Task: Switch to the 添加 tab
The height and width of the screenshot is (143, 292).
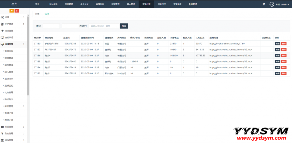Action: pyautogui.click(x=47, y=14)
